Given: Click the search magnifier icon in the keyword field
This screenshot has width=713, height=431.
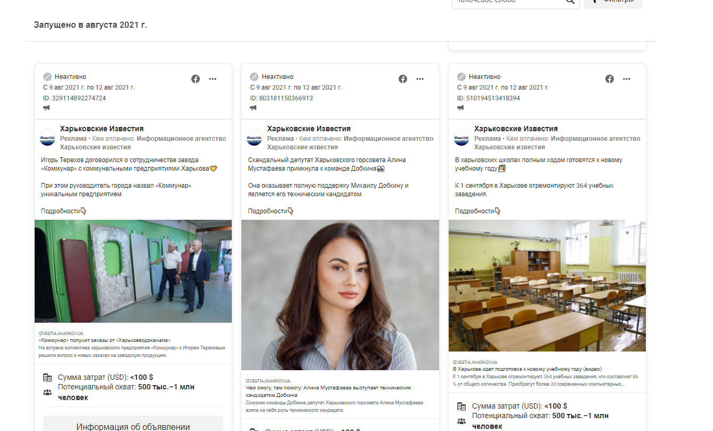Looking at the screenshot, I should [570, 2].
